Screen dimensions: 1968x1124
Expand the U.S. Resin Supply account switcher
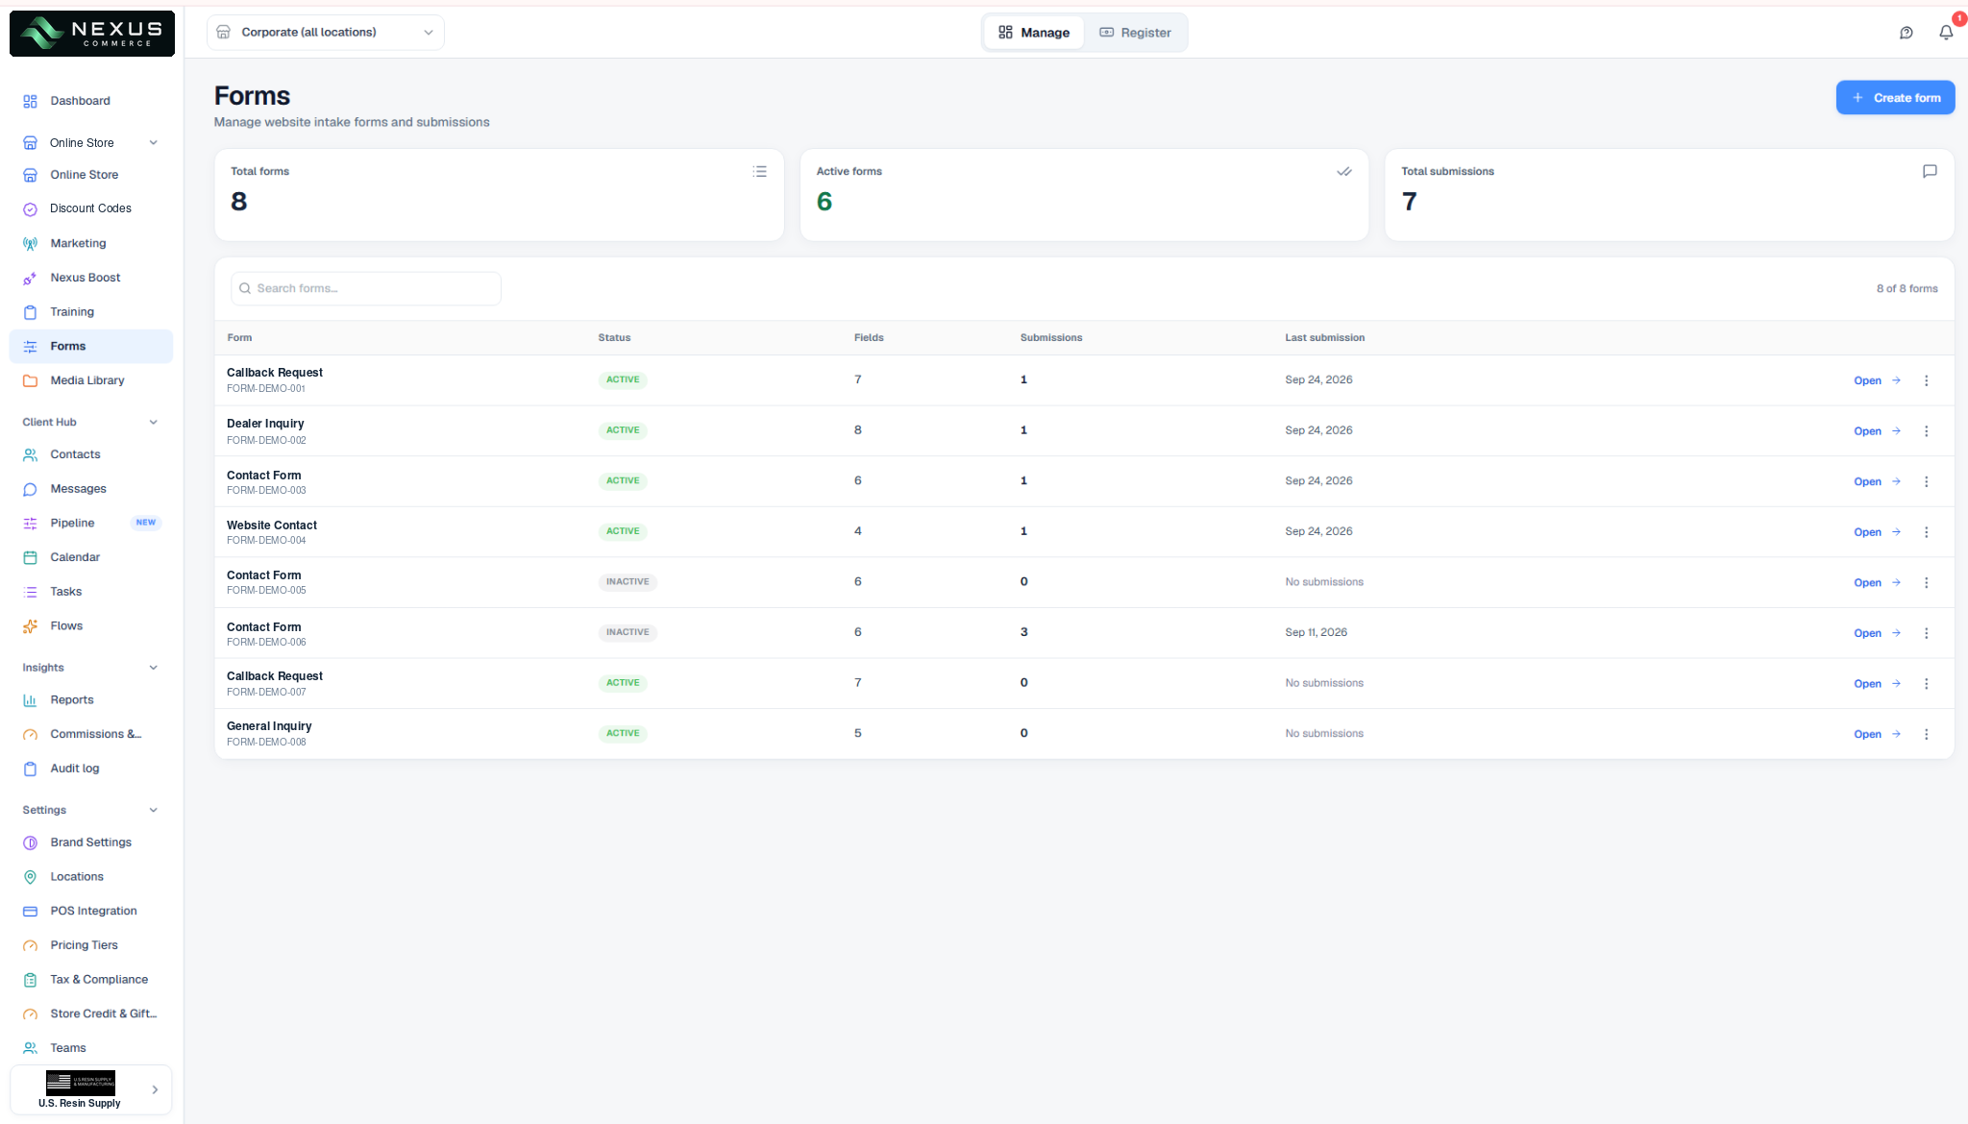point(91,1089)
